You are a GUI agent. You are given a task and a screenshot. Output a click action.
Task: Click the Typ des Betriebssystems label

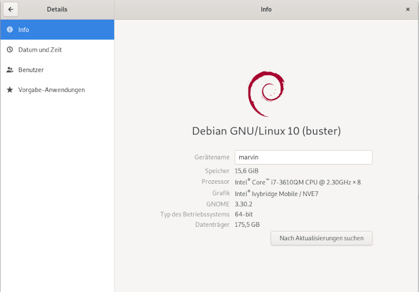[195, 214]
